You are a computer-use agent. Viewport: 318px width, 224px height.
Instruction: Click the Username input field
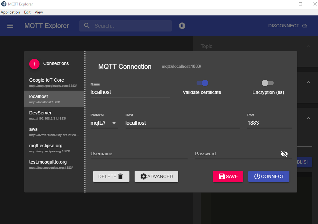point(139,154)
